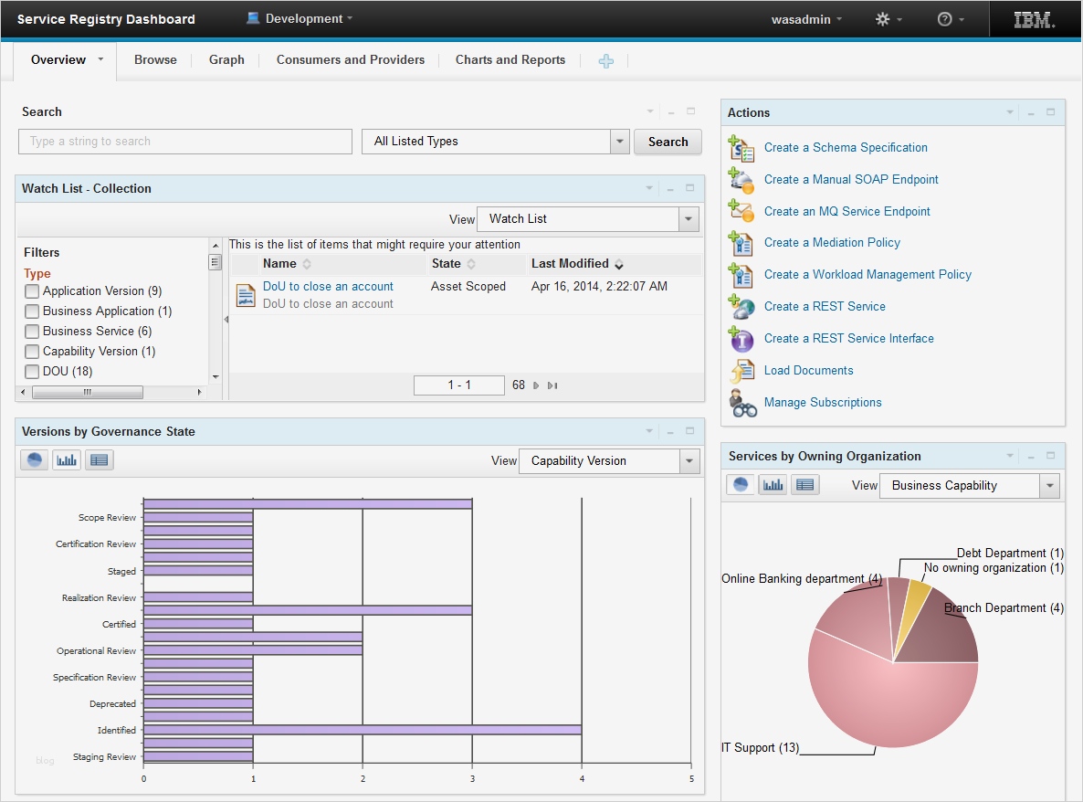The width and height of the screenshot is (1083, 802).
Task: Switch Versions by Governance State to pie chart view
Action: [x=35, y=460]
